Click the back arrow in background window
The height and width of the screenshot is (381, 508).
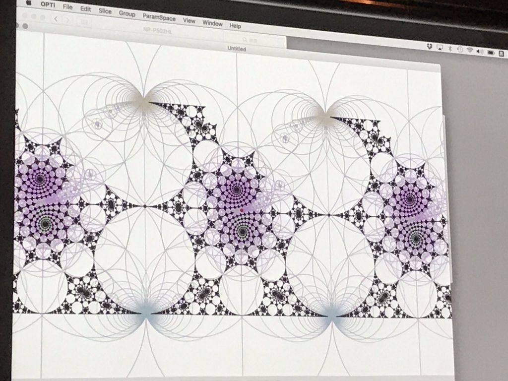pyautogui.click(x=56, y=19)
